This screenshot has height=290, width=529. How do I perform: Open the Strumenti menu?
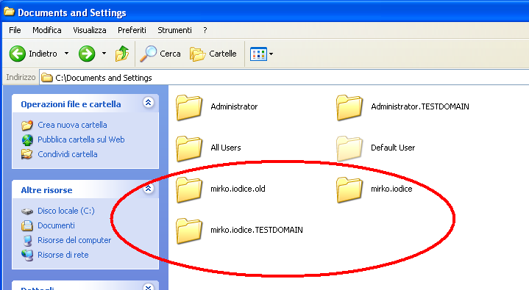pyautogui.click(x=175, y=30)
